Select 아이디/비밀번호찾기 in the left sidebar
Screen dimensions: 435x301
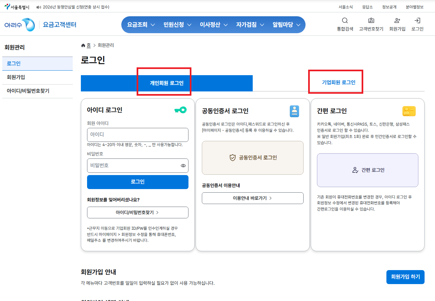tap(37, 91)
